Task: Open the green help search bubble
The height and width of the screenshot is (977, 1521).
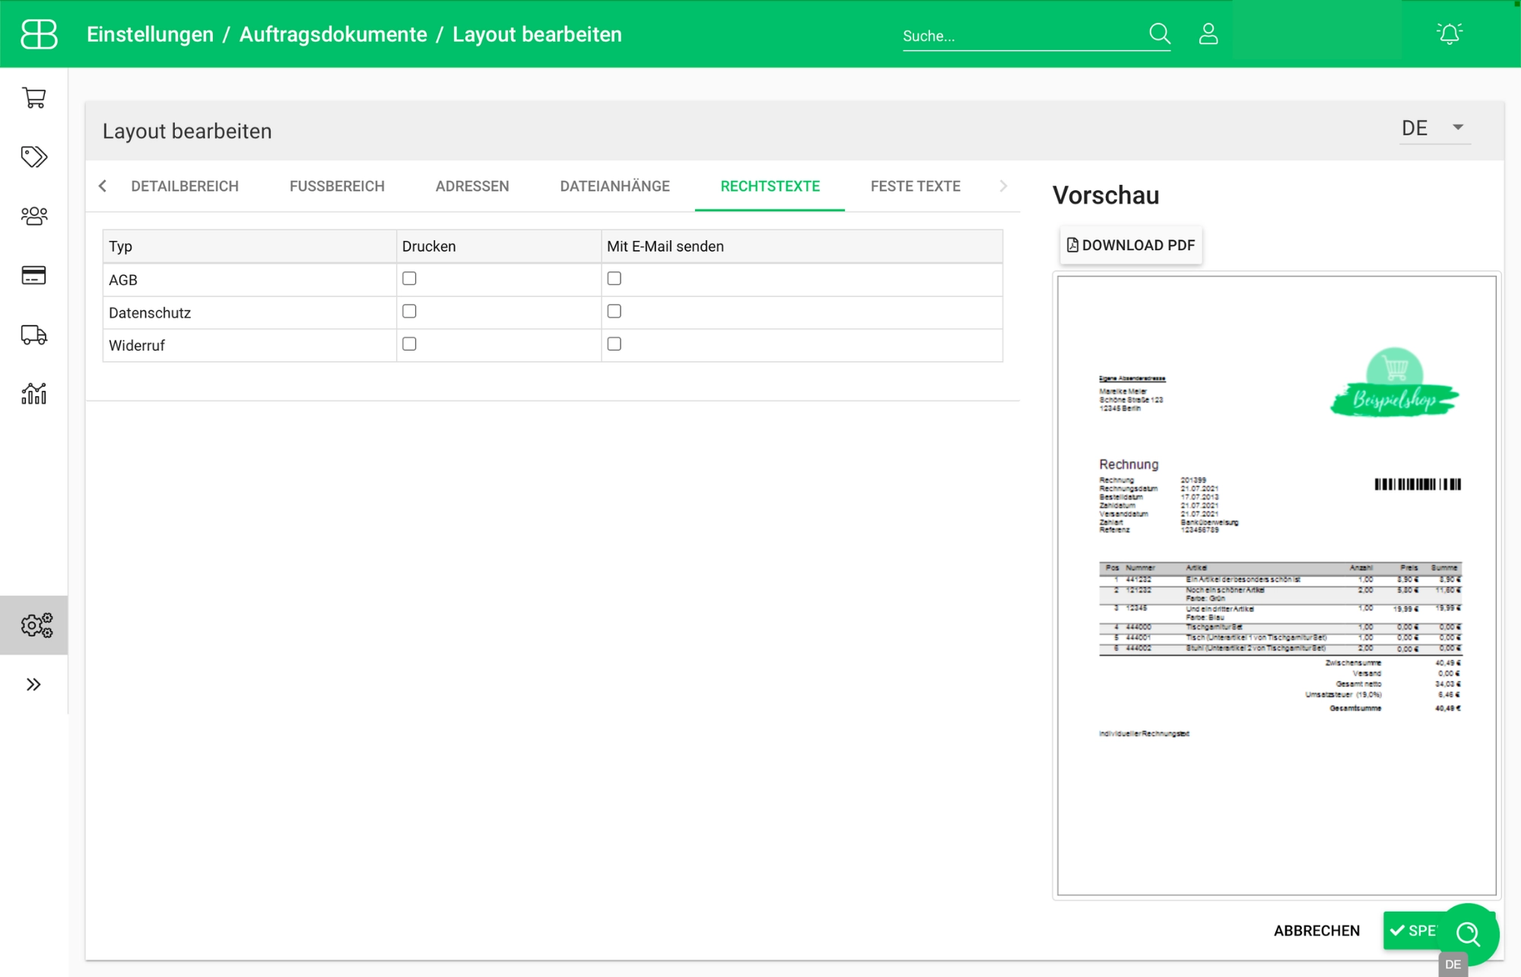Action: (x=1469, y=933)
